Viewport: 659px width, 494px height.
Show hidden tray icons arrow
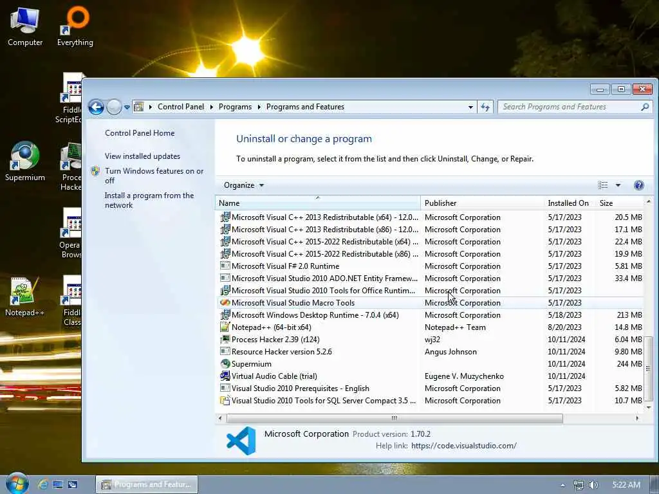[562, 485]
